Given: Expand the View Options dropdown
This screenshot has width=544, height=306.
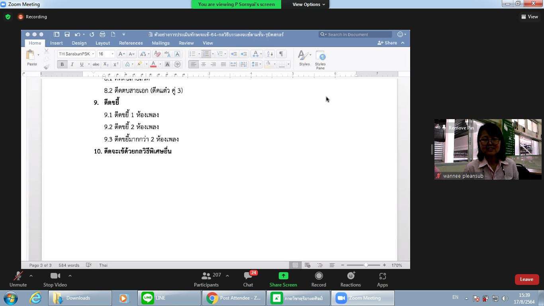Looking at the screenshot, I should coord(309,4).
